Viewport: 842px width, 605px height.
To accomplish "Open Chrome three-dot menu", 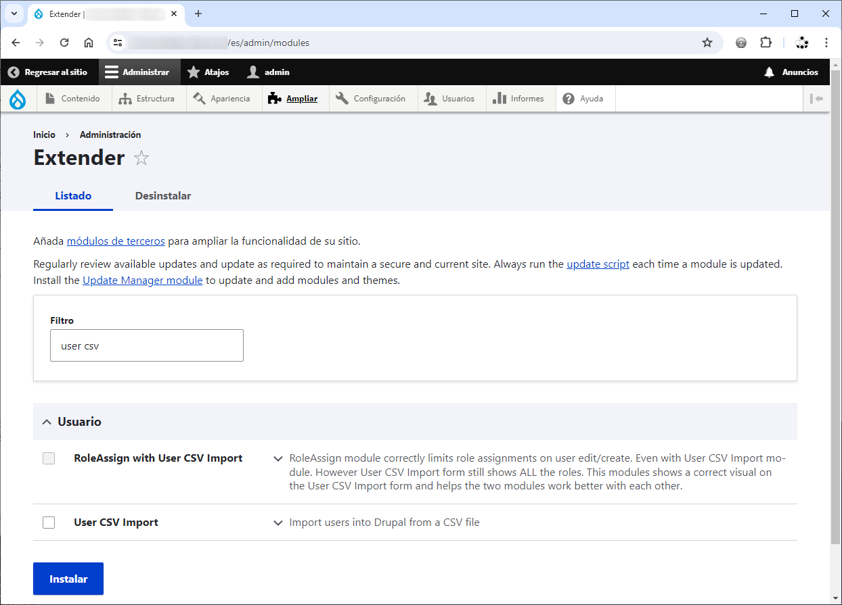I will 826,43.
